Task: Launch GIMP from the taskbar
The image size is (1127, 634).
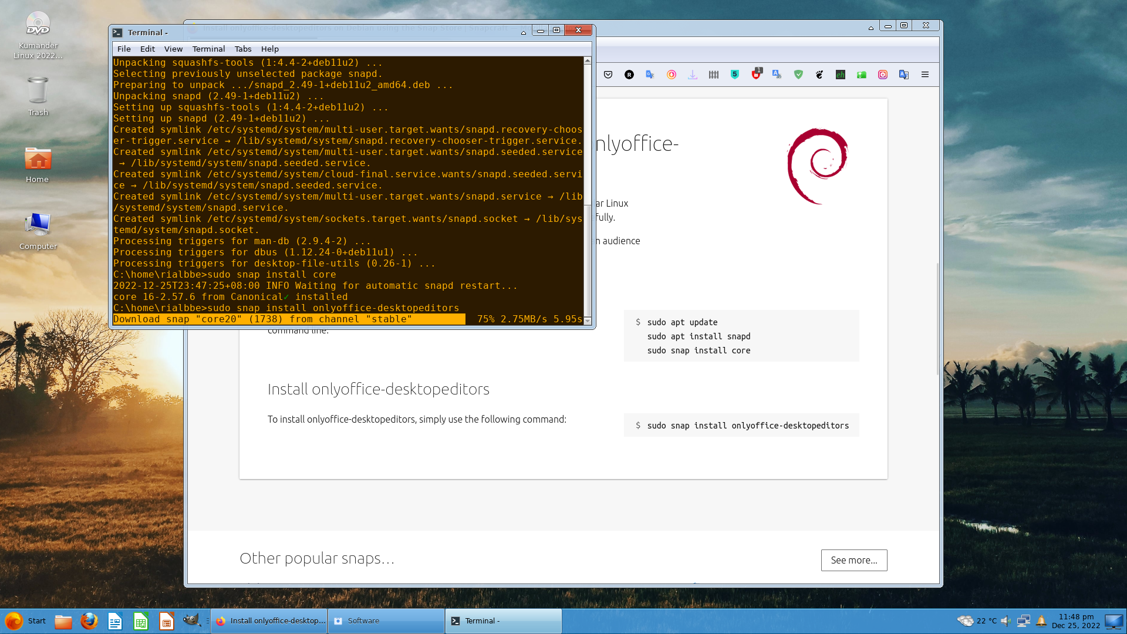Action: coord(191,620)
